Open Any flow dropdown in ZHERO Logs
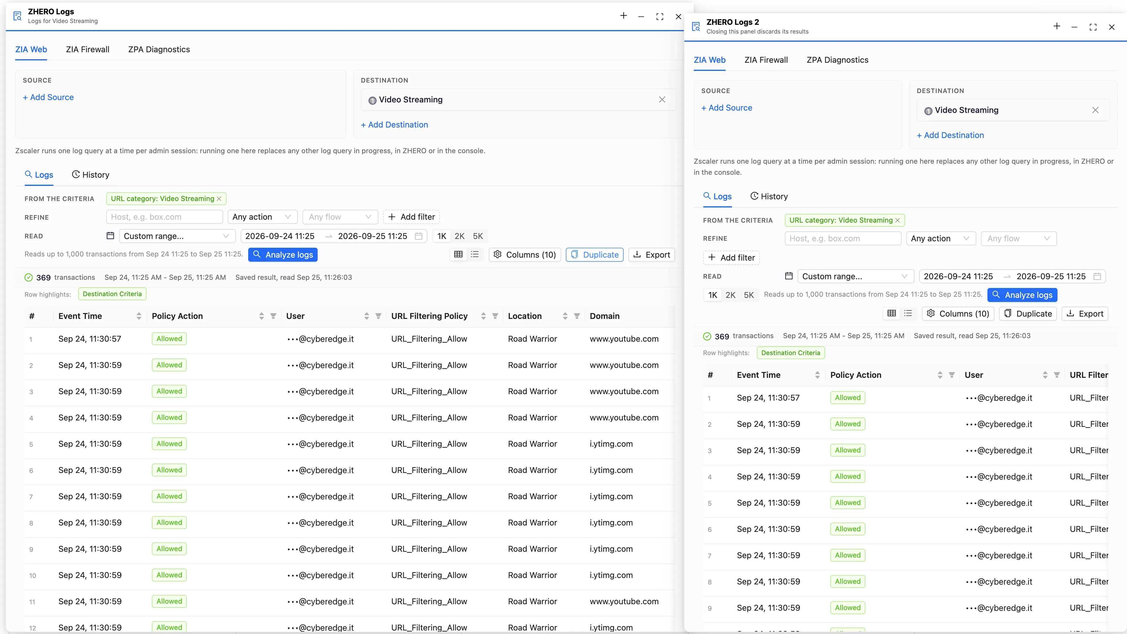This screenshot has height=634, width=1127. coord(340,217)
